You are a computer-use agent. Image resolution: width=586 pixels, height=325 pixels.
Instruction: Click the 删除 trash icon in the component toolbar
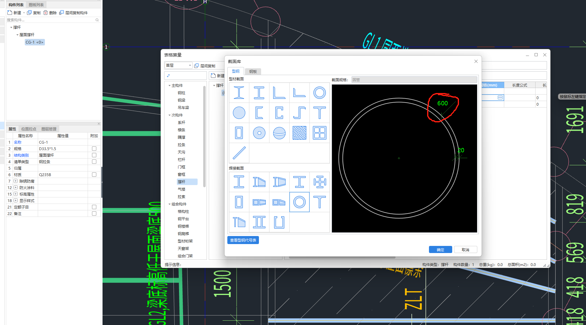click(x=46, y=13)
